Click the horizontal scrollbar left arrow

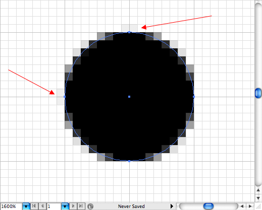[242, 206]
